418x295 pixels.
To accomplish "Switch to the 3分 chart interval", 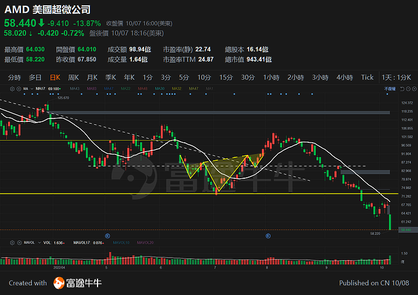I will [x=165, y=78].
